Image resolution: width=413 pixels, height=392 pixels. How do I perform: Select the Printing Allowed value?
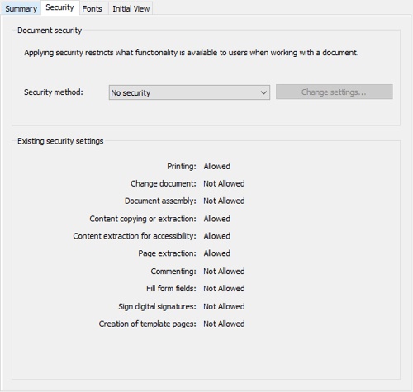(217, 166)
